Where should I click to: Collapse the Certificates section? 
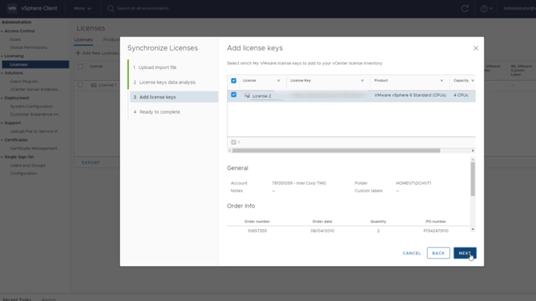point(2,140)
